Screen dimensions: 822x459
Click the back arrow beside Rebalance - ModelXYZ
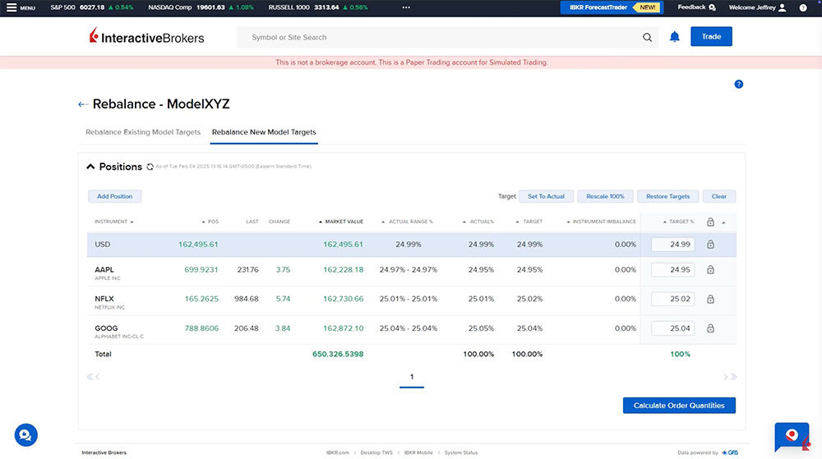tap(83, 104)
